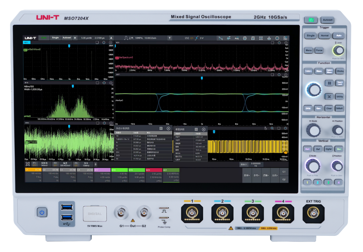Click the printer icon in the top toolbar

coord(245,38)
